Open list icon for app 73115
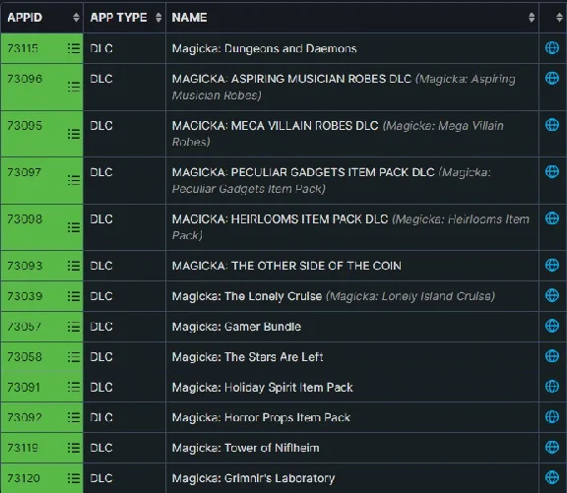This screenshot has height=493, width=567. pyautogui.click(x=74, y=48)
